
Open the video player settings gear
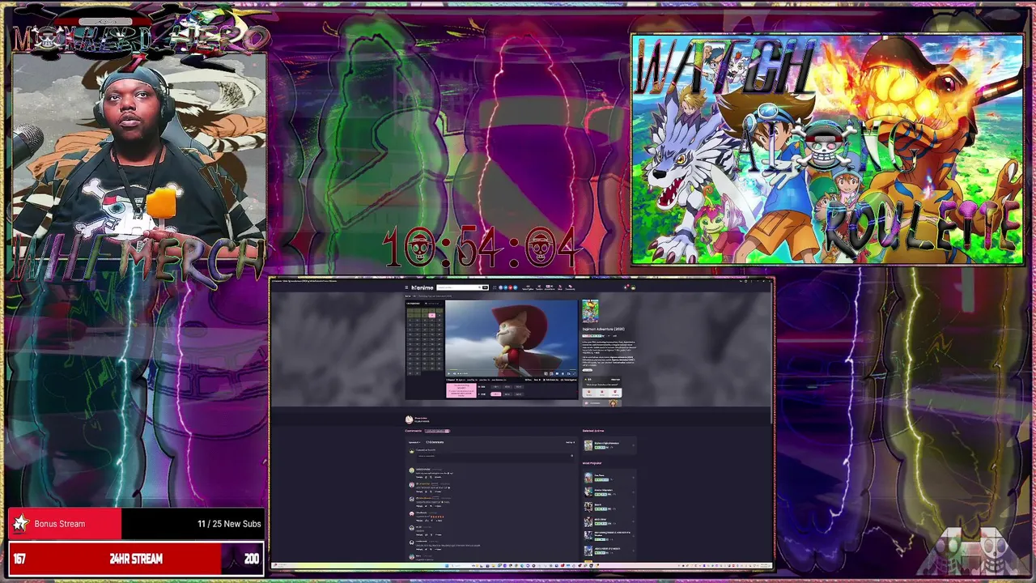pos(563,373)
